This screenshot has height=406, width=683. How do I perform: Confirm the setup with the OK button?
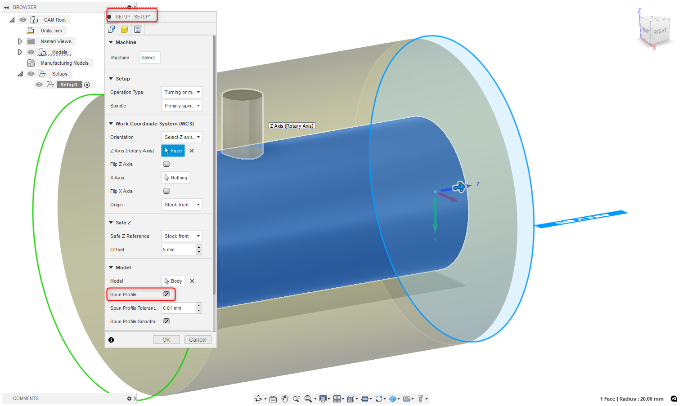click(x=166, y=339)
